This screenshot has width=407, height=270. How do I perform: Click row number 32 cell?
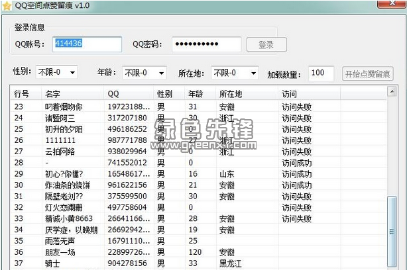click(x=19, y=207)
